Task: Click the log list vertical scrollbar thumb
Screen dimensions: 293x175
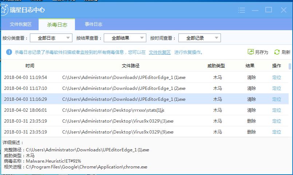Action: pyautogui.click(x=290, y=66)
